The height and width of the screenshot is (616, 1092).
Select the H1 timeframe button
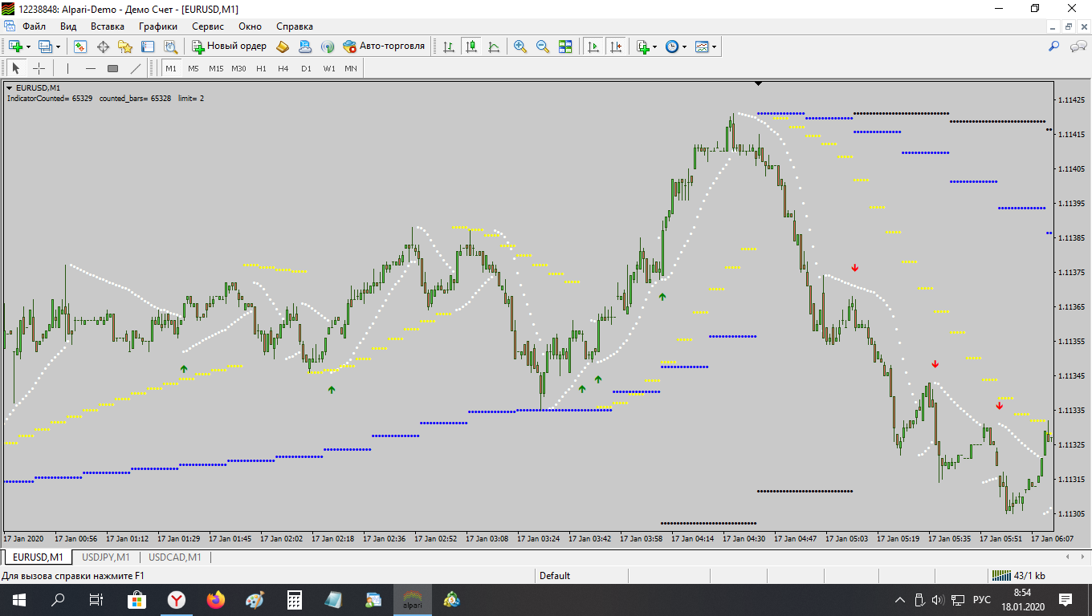click(261, 68)
